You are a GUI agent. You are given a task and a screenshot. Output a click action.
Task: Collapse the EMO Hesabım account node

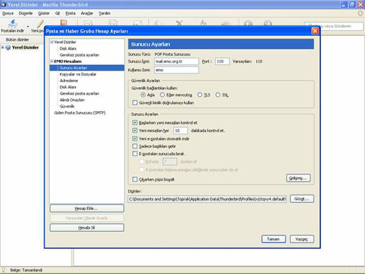click(52, 61)
